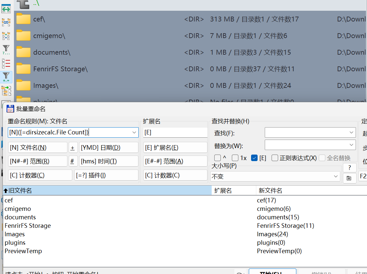
Task: Click the highlighted *.* funnel filter icon
Action: click(6, 77)
